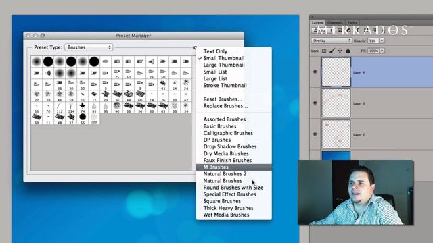This screenshot has width=433, height=243.
Task: Switch to the Paths tab
Action: (352, 22)
